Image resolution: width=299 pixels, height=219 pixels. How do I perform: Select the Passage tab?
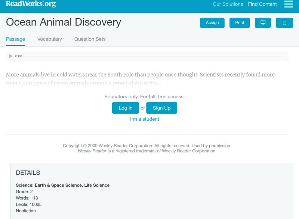pyautogui.click(x=15, y=39)
